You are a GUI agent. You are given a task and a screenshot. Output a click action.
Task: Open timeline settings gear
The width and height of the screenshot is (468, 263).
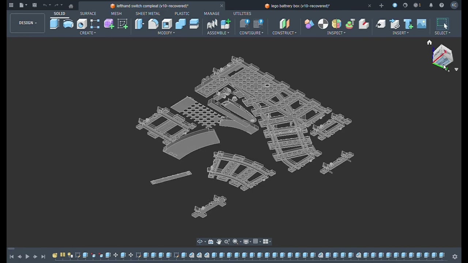coord(455,256)
